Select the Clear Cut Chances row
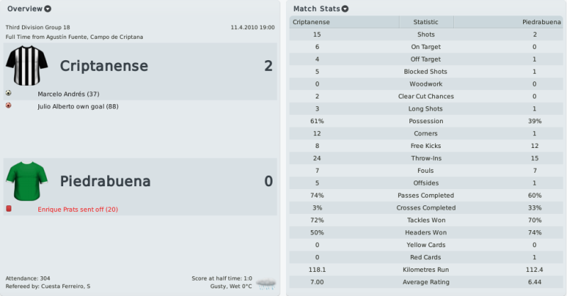The height and width of the screenshot is (296, 567). pos(426,96)
